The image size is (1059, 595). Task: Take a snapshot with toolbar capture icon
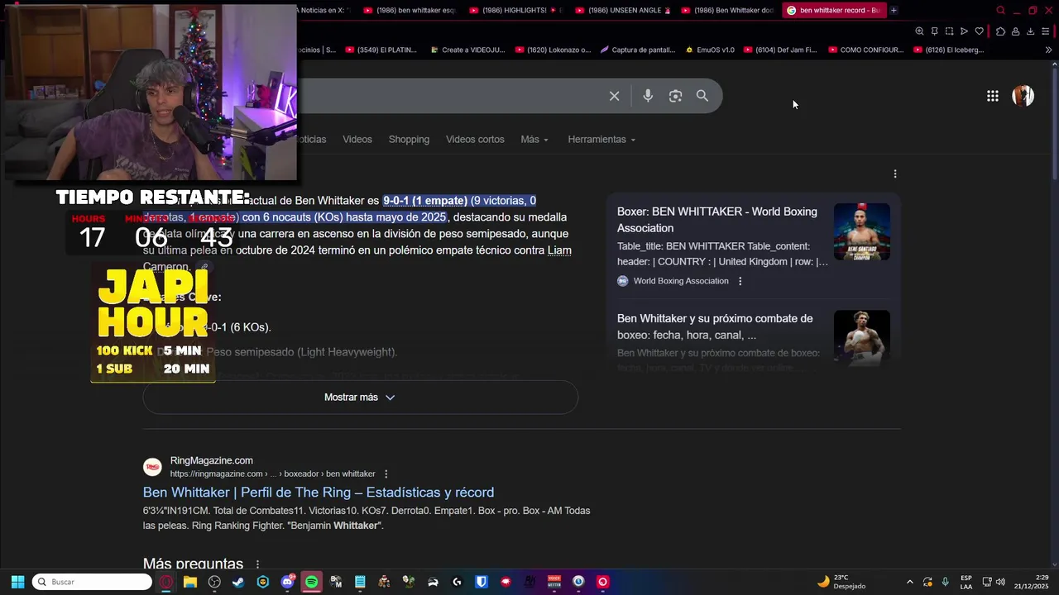tap(949, 31)
